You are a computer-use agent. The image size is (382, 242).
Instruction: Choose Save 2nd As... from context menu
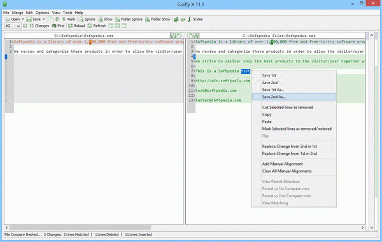coord(294,97)
